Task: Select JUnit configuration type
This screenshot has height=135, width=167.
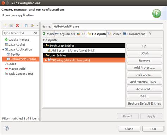Action: pos(12,64)
